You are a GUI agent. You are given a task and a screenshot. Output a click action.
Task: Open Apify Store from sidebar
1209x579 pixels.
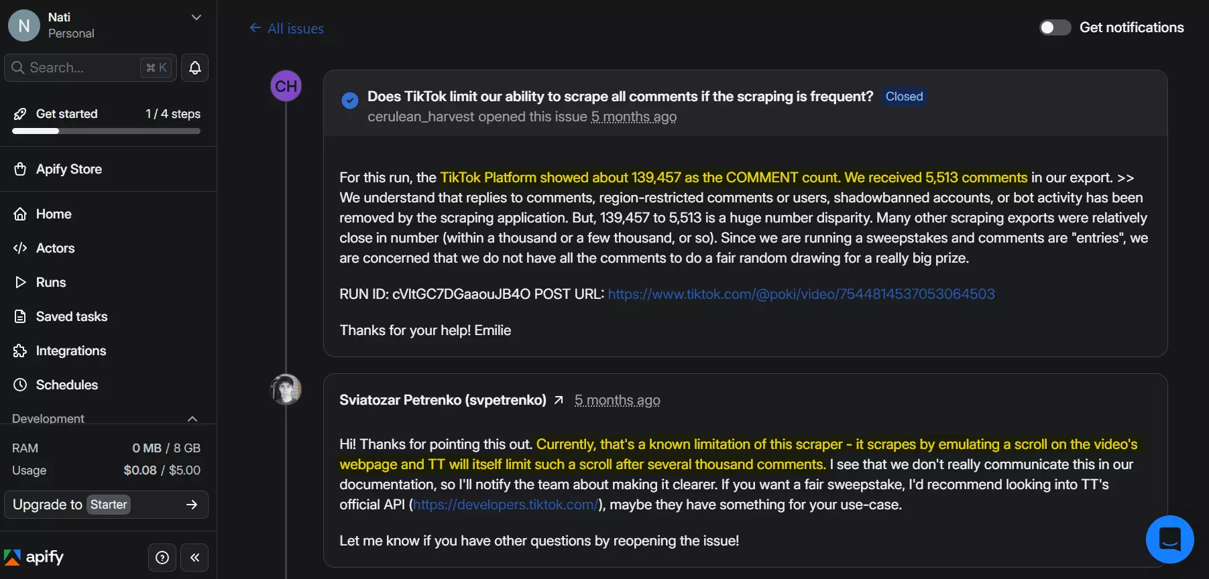(68, 169)
